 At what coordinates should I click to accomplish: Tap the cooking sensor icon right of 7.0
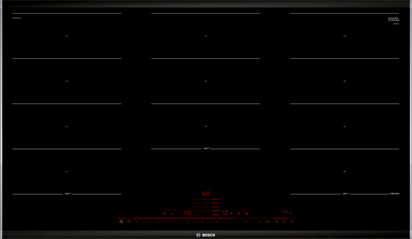click(x=239, y=213)
